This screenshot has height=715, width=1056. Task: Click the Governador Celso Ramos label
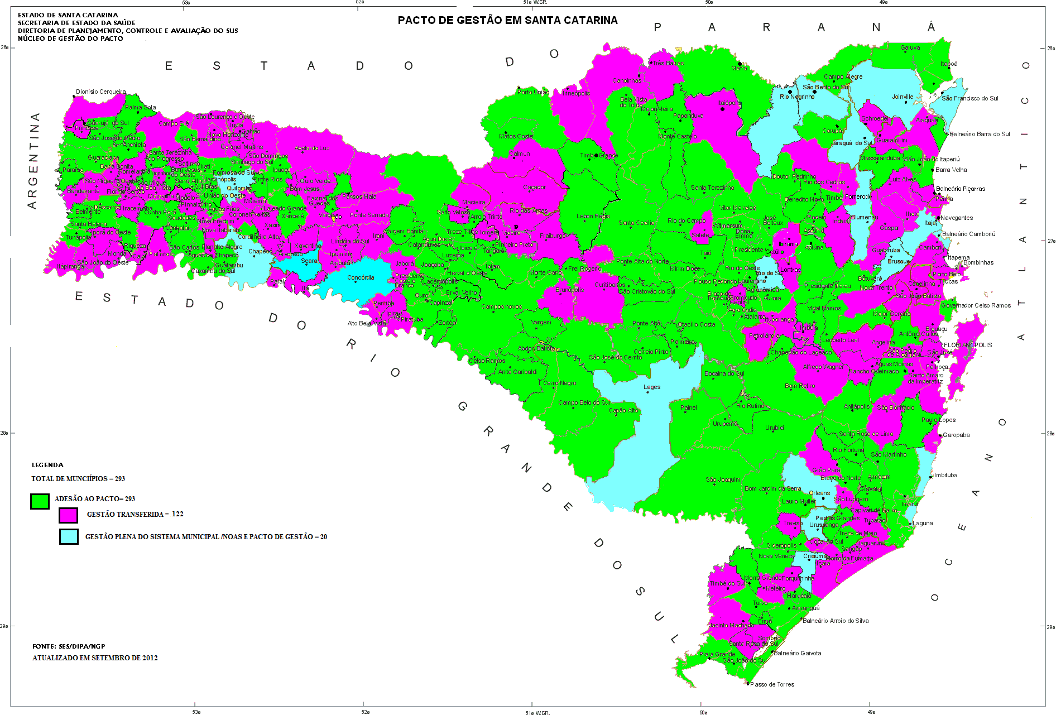[976, 305]
